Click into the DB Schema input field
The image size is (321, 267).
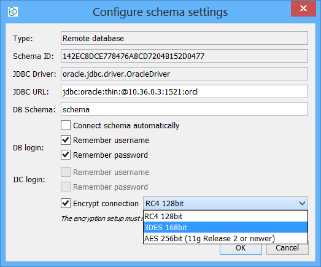pos(184,109)
